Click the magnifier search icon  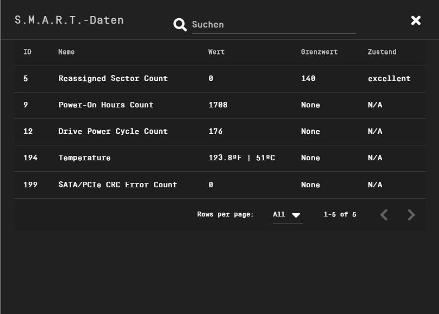tap(180, 25)
